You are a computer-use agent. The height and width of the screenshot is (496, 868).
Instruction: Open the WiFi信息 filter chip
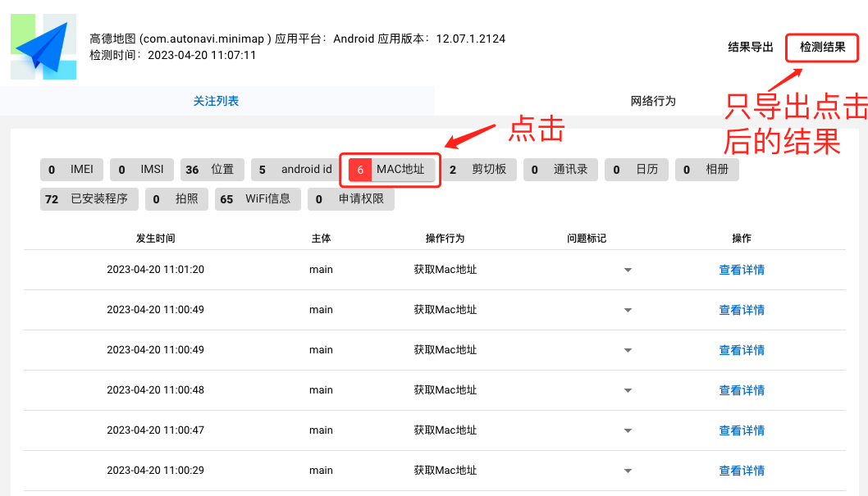(x=258, y=198)
